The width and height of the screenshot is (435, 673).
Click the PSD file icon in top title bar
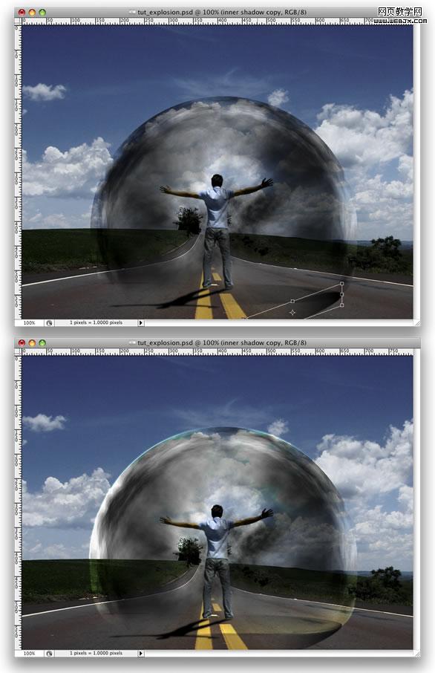click(132, 13)
